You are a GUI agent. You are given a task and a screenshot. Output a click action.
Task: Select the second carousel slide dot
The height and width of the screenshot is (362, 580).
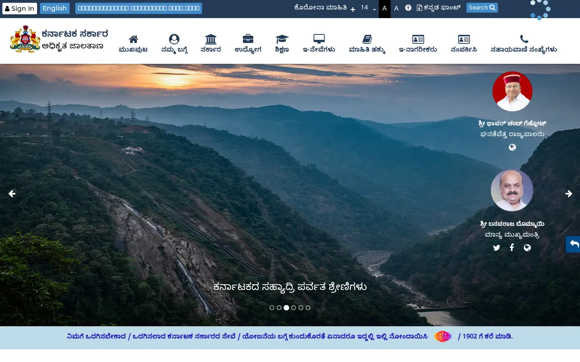pyautogui.click(x=279, y=308)
